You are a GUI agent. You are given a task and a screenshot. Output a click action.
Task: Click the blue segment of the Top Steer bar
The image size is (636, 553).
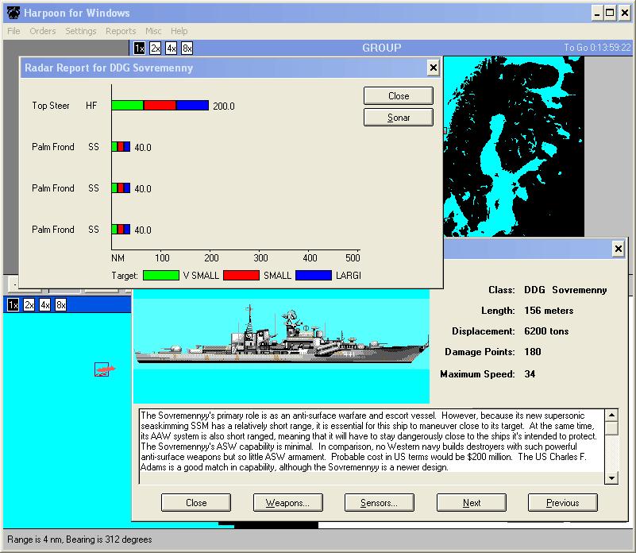coord(193,106)
